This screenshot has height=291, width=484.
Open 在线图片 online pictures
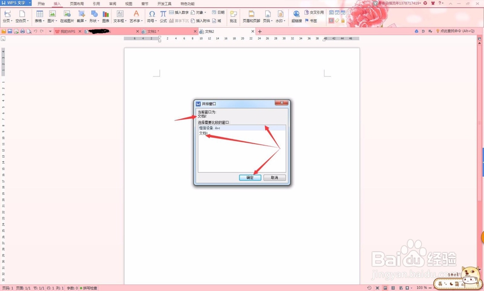click(67, 16)
